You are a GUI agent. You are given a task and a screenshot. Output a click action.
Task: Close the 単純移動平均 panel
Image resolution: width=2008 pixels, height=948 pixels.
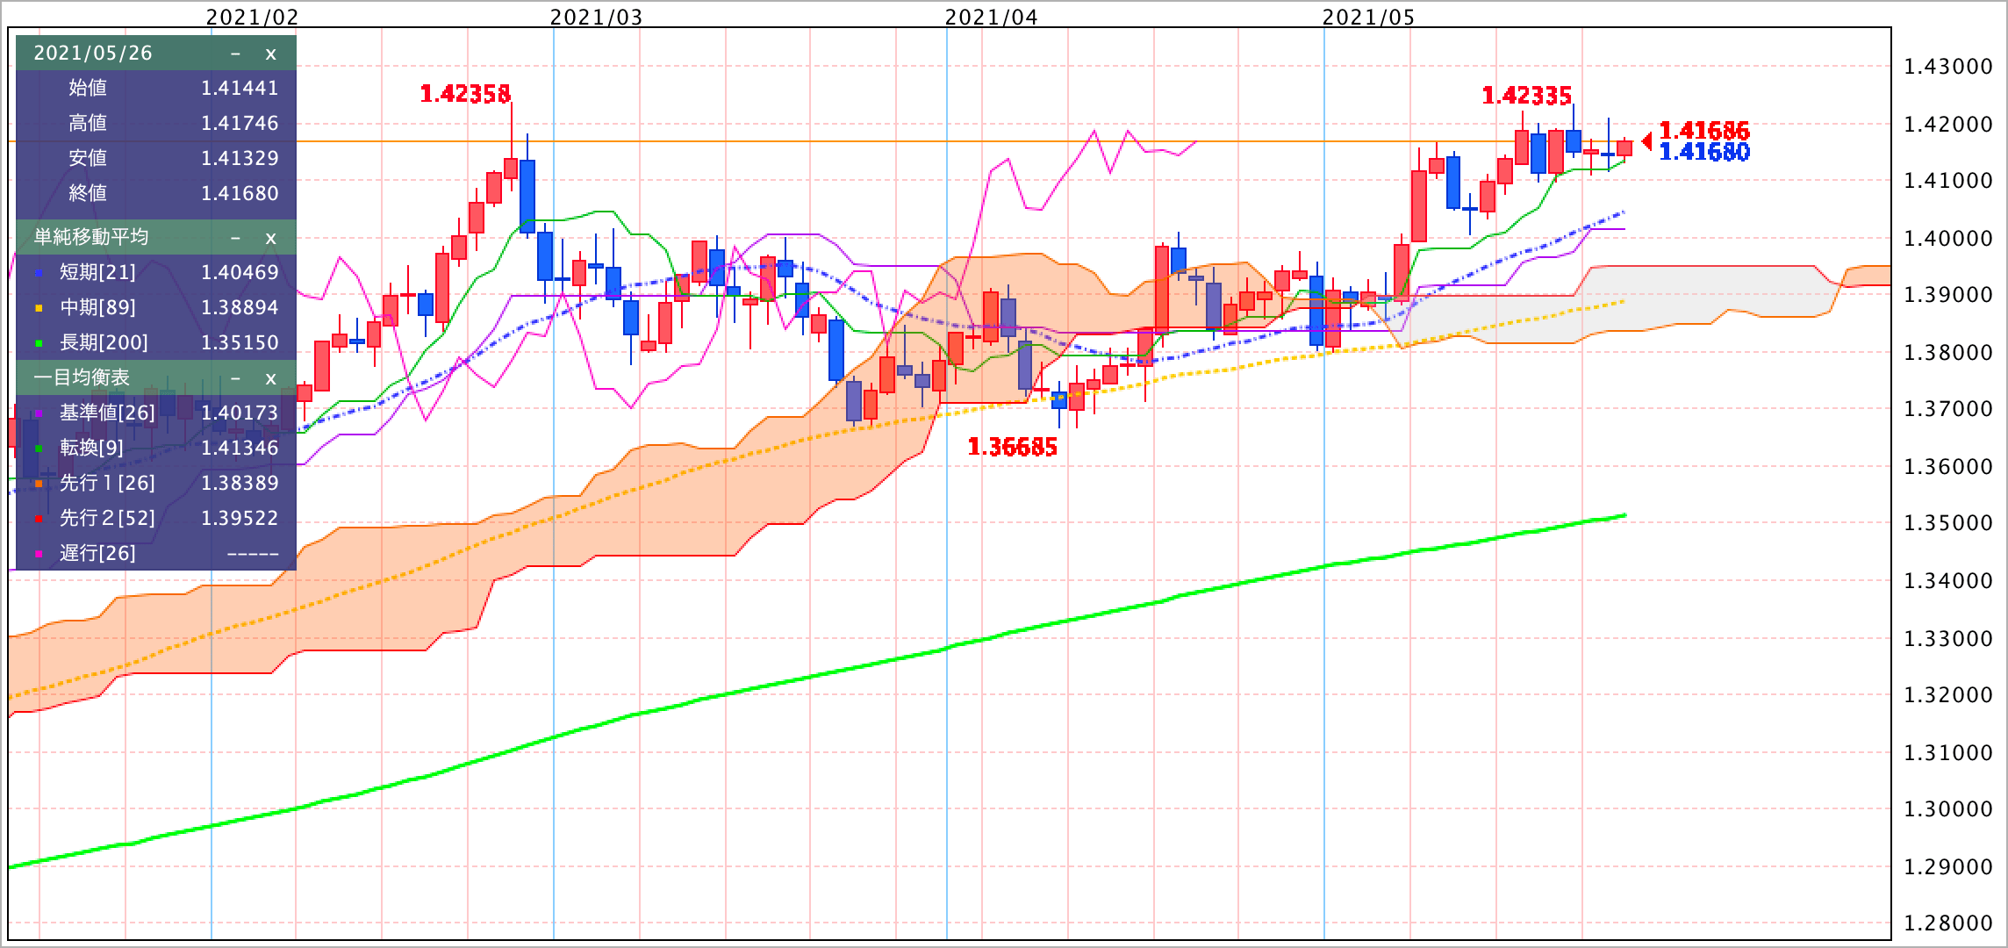coord(270,238)
